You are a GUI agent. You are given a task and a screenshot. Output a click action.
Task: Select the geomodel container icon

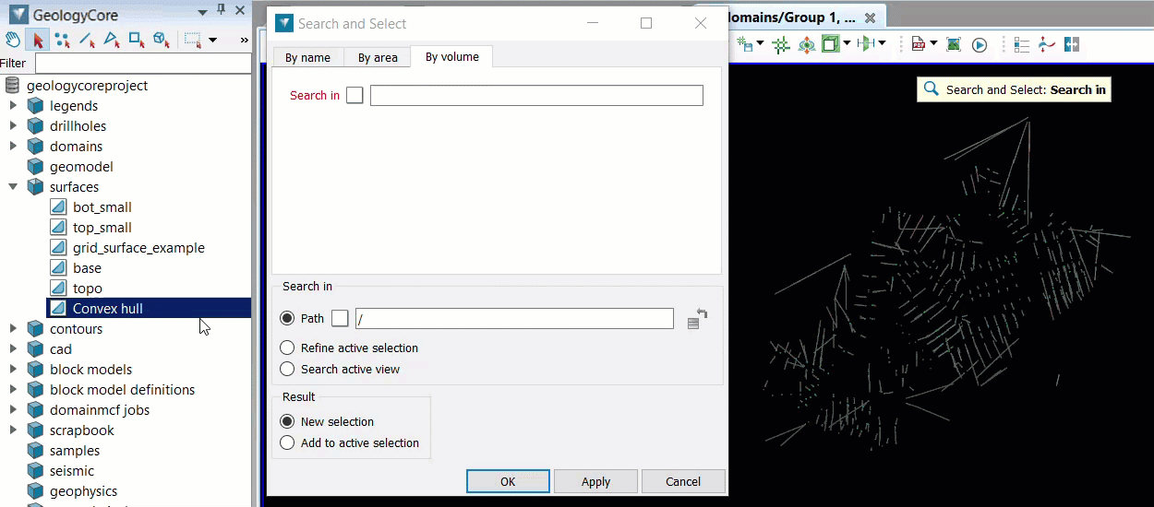[35, 167]
